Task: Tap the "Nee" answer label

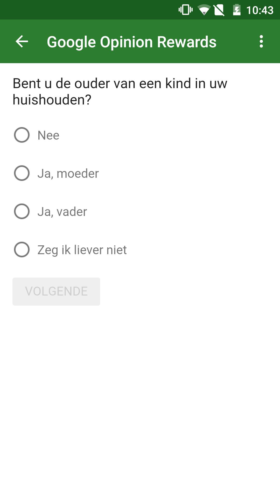Action: tap(48, 135)
